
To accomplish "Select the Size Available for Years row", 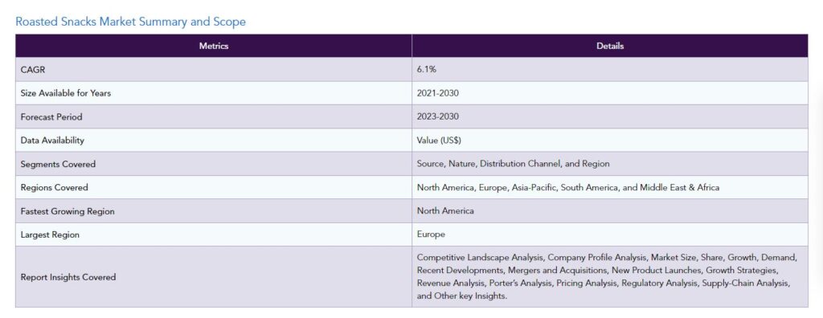I will click(x=411, y=93).
